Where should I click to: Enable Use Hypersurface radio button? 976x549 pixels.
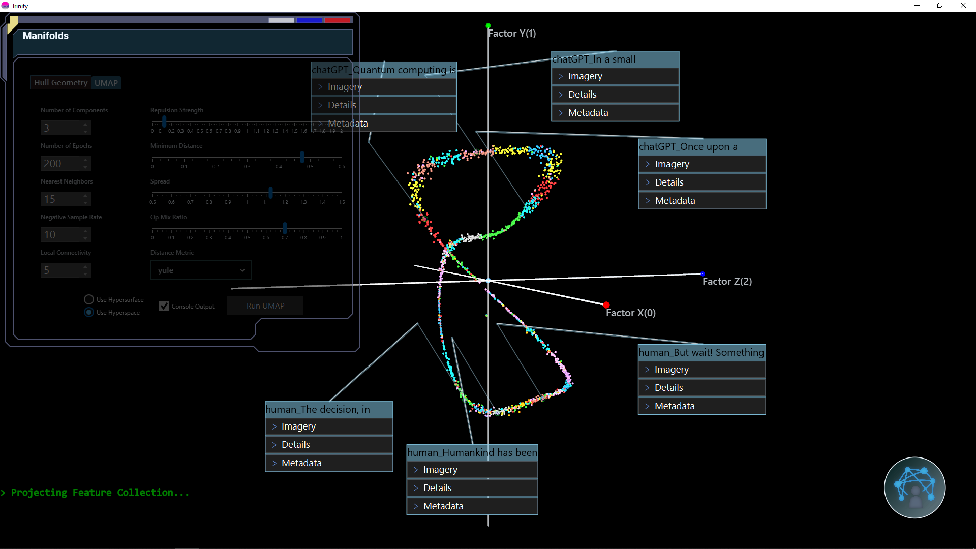point(88,299)
